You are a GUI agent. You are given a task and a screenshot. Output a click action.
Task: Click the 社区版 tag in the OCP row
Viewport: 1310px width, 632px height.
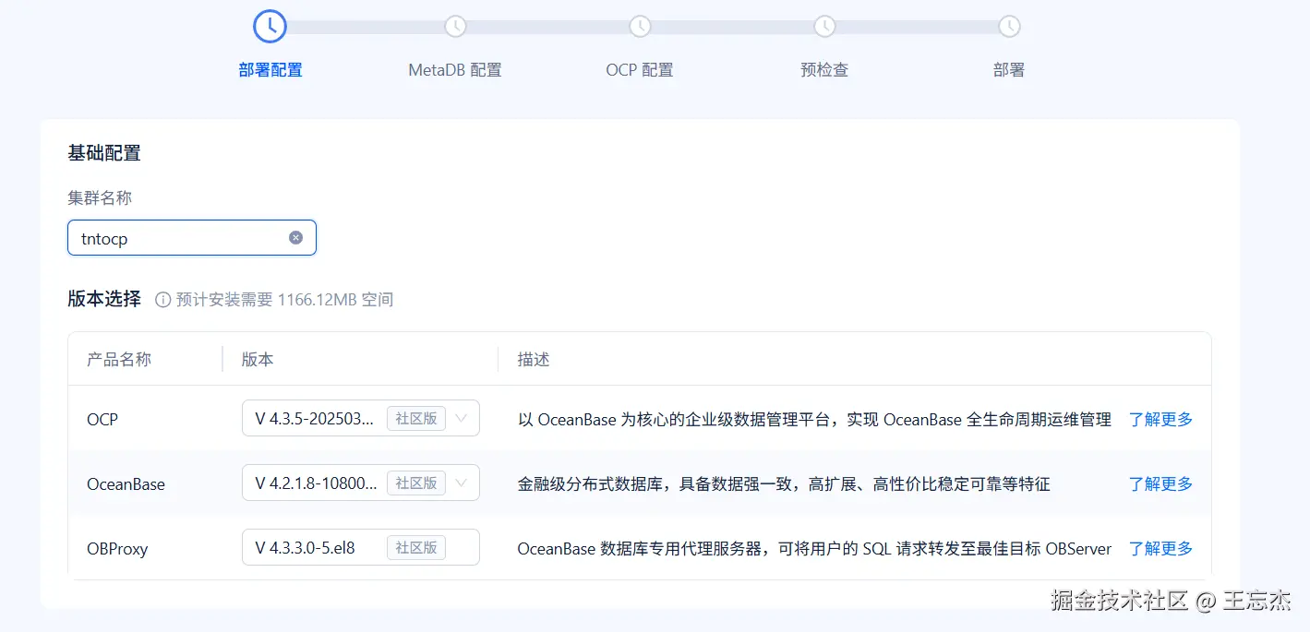point(416,418)
